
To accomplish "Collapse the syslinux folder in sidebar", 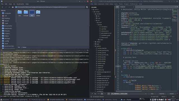I will point(94,46).
